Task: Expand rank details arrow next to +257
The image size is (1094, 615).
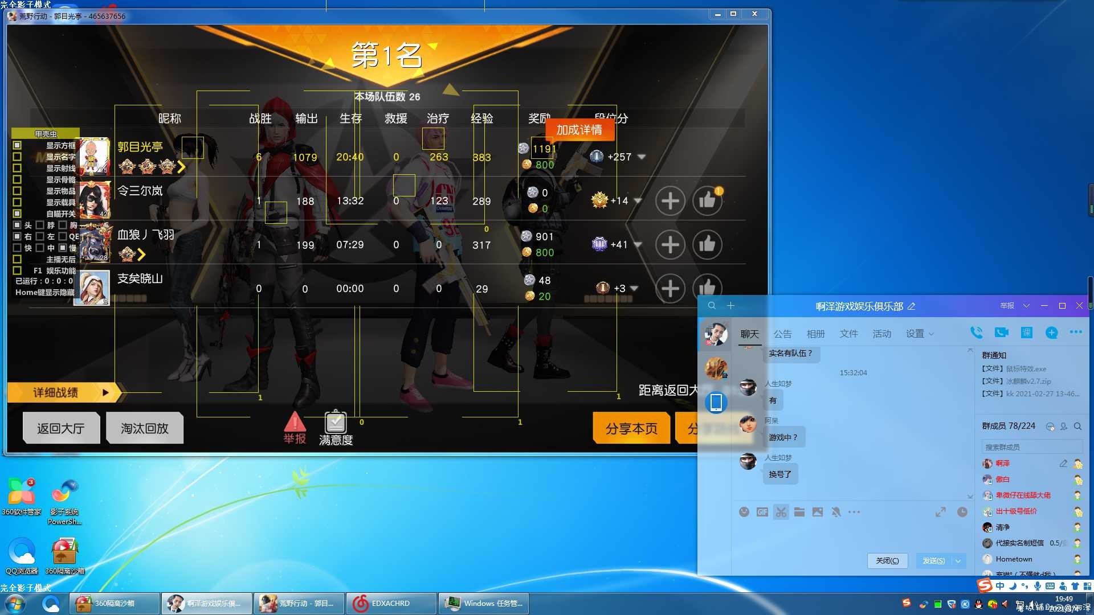Action: pyautogui.click(x=642, y=157)
